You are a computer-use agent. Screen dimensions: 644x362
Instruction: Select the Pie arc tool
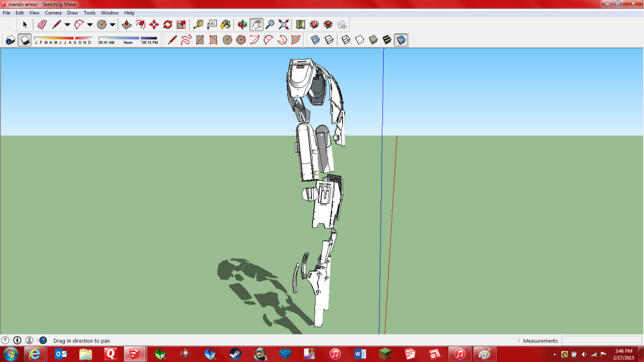pos(296,40)
